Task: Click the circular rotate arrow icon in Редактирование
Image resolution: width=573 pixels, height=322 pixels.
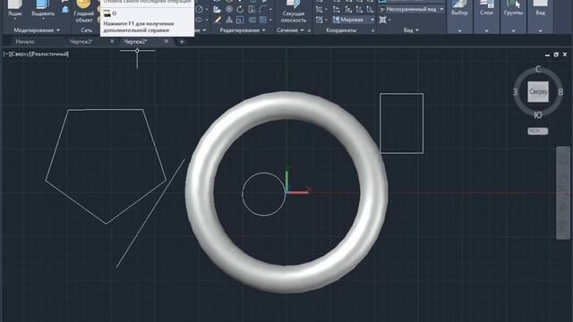Action: (x=240, y=10)
